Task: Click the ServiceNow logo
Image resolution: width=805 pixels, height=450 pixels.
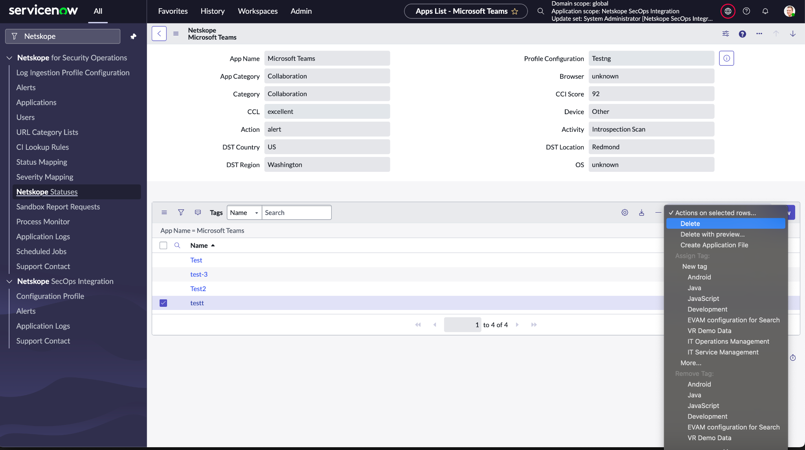Action: click(43, 11)
